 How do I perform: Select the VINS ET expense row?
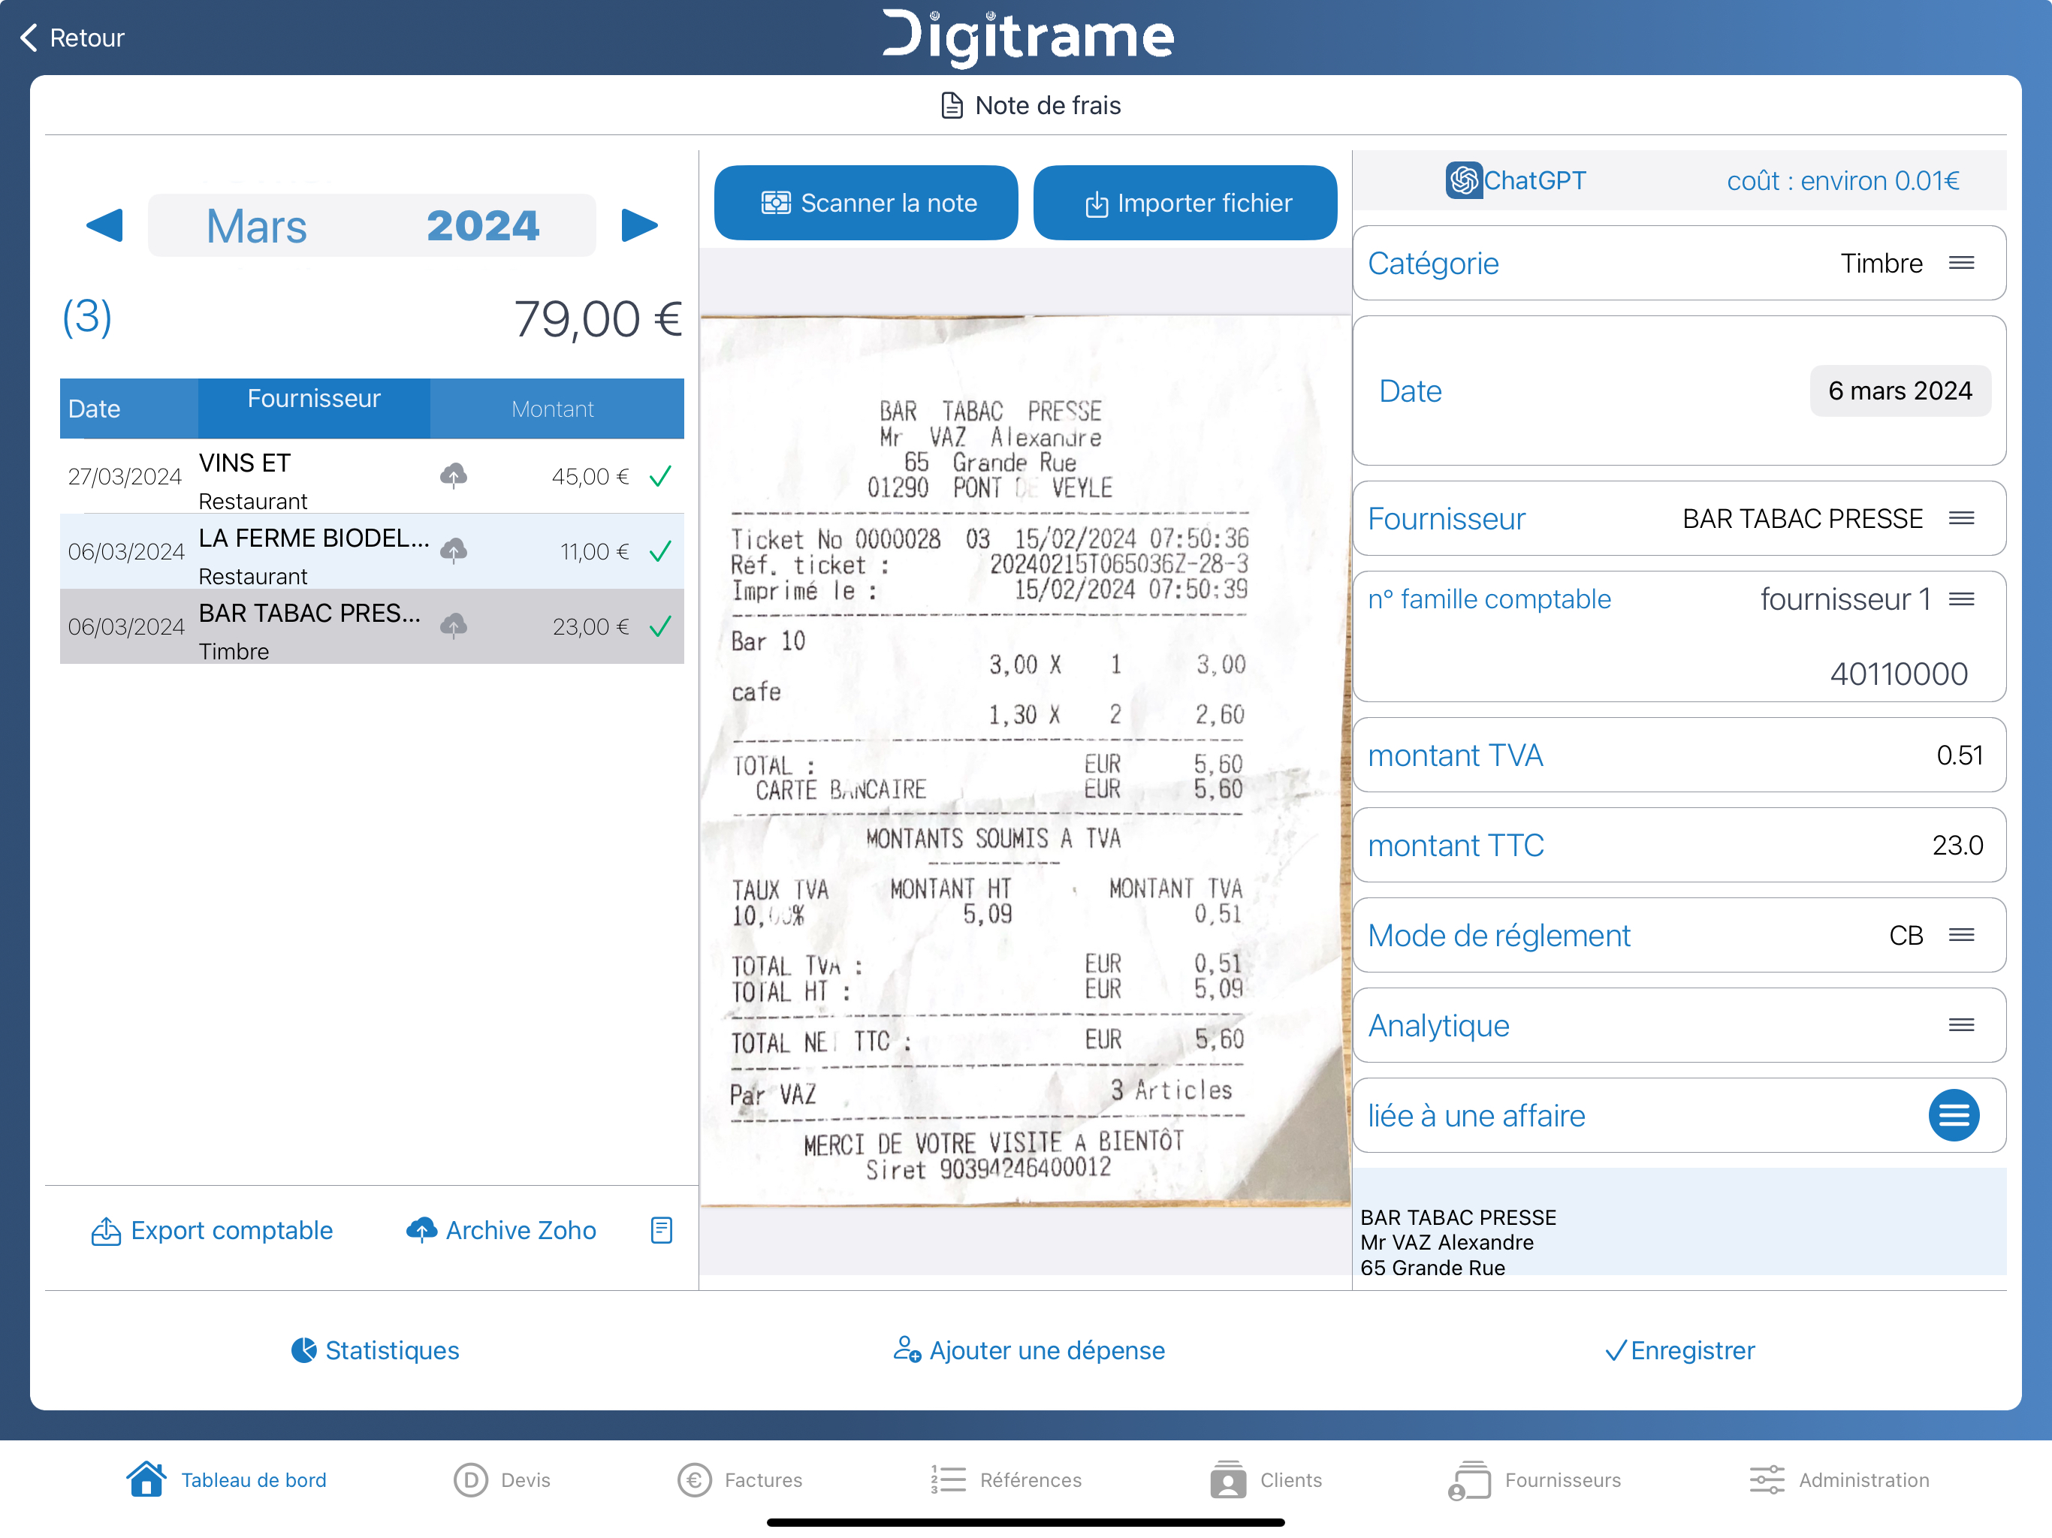tap(372, 476)
